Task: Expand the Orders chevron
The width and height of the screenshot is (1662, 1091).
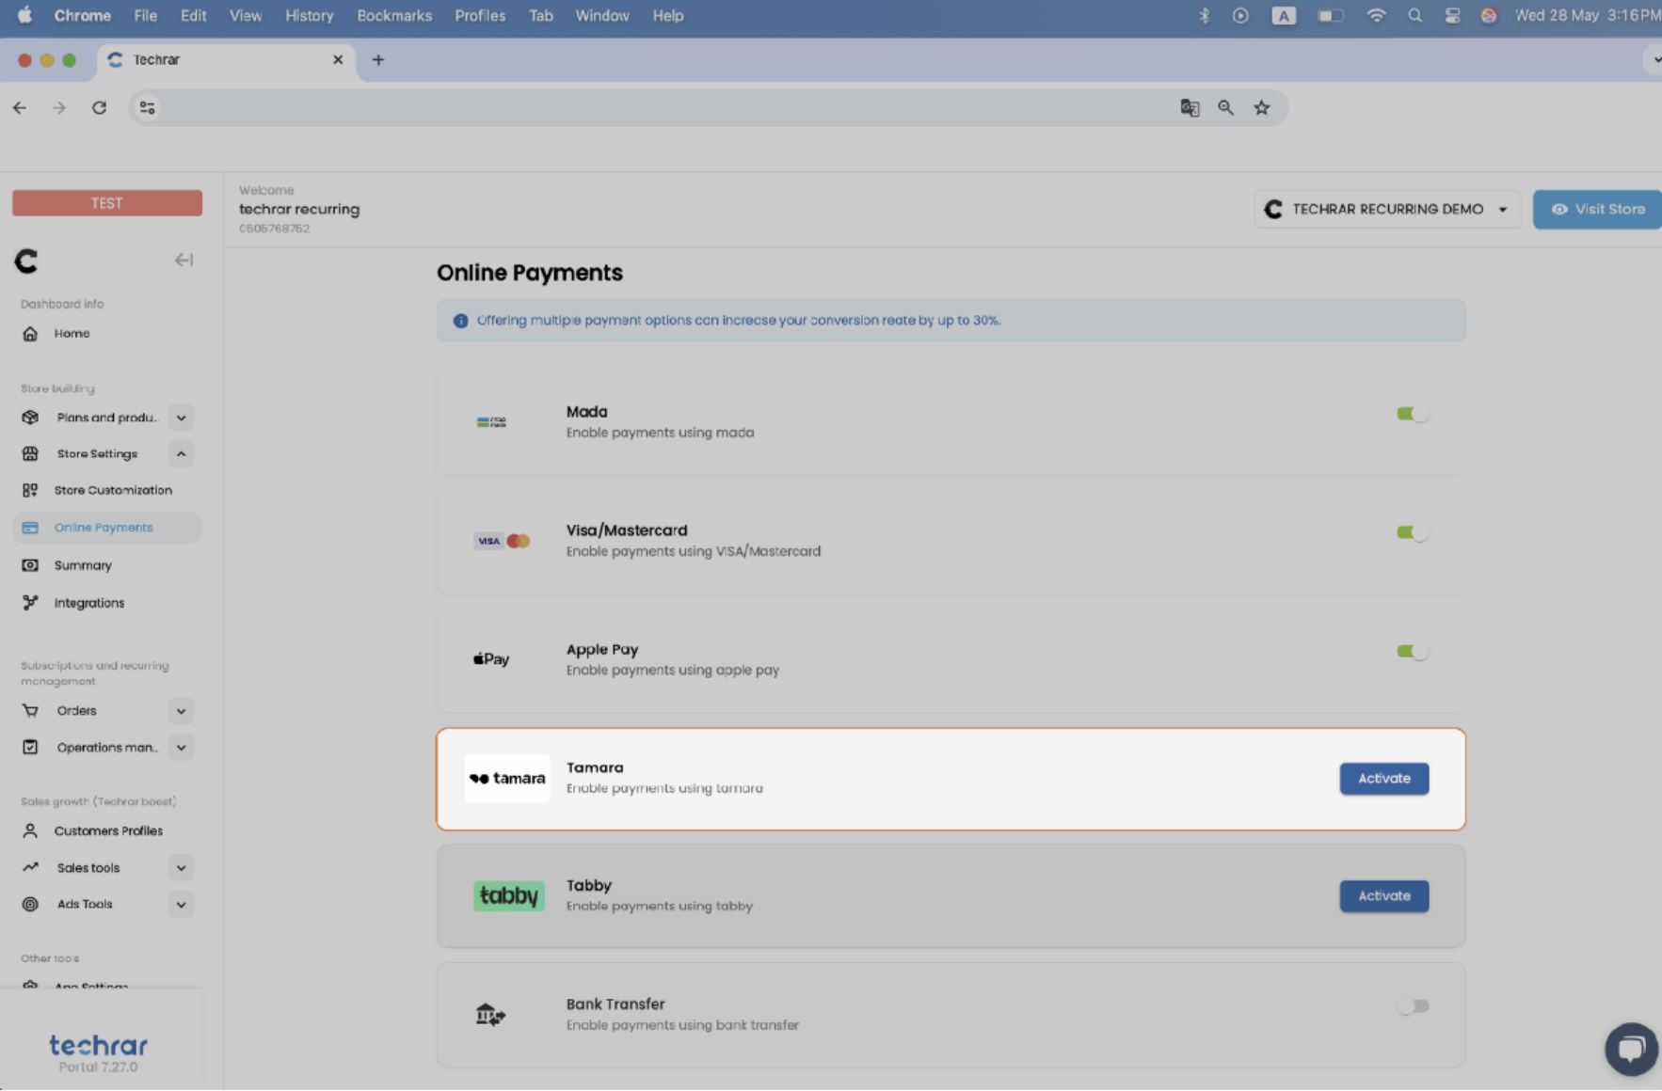Action: pos(182,711)
